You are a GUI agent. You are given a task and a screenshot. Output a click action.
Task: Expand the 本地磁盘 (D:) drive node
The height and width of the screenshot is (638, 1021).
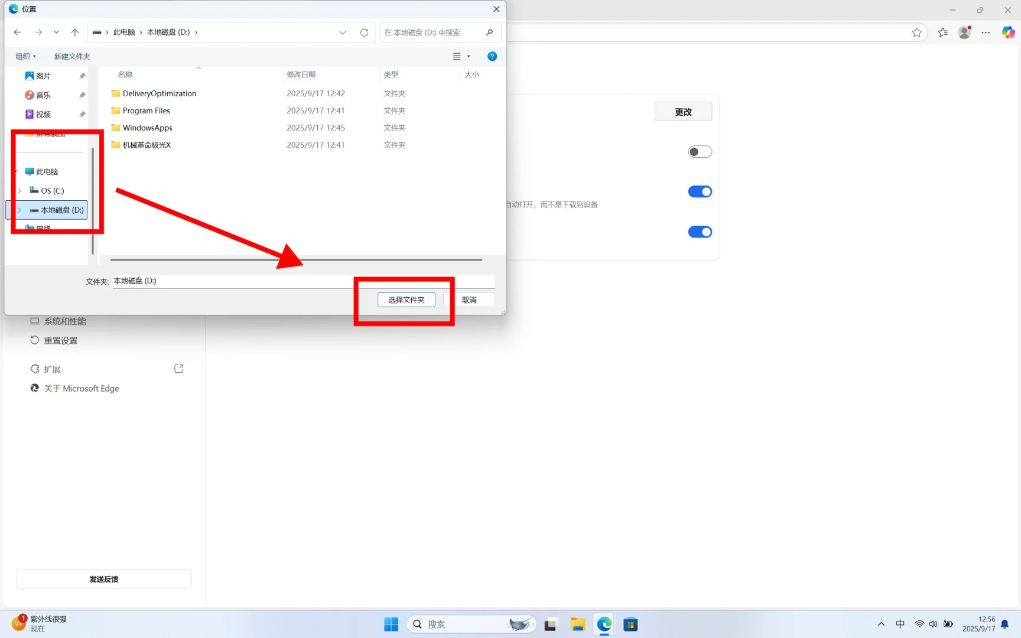click(x=19, y=210)
